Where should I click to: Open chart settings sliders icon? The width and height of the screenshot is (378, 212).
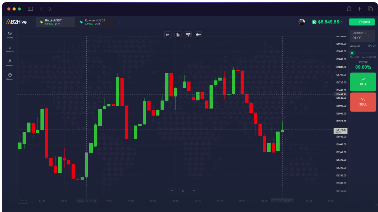point(188,35)
